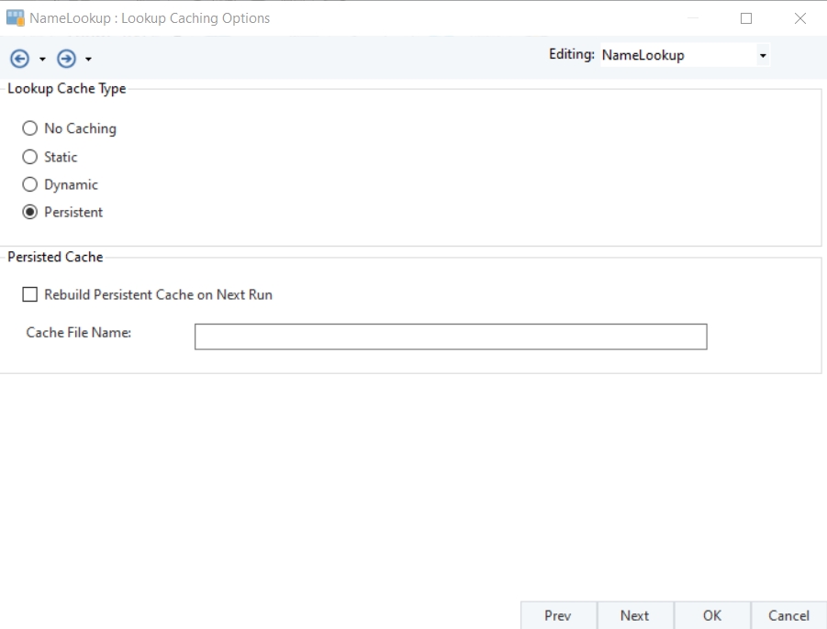Open the Editing dropdown arrow
The image size is (827, 629).
click(762, 56)
